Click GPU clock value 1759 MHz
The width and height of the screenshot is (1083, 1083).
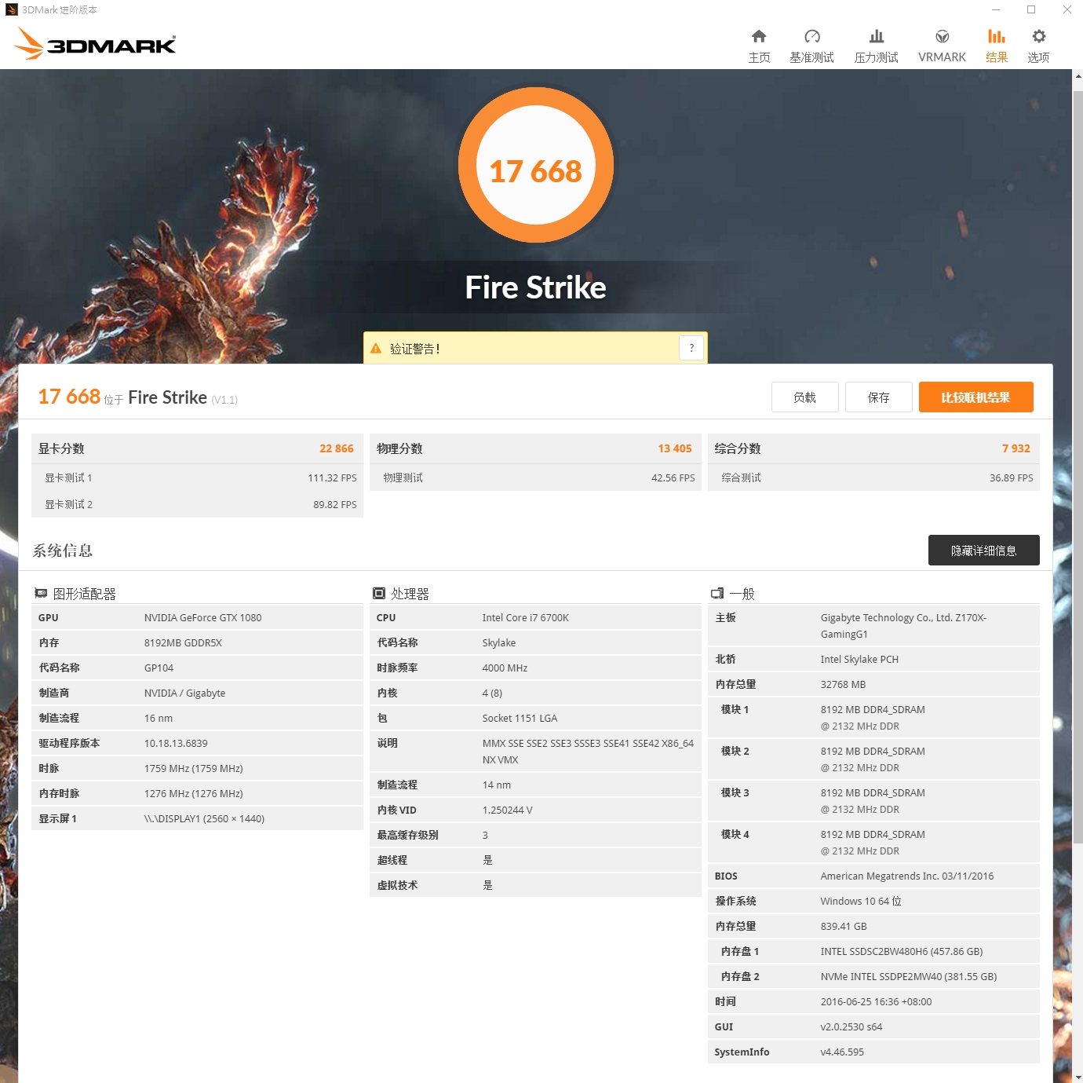[x=193, y=768]
